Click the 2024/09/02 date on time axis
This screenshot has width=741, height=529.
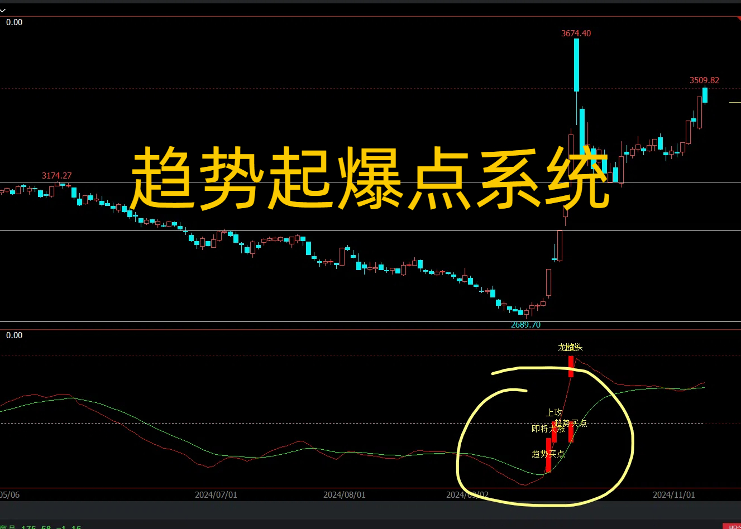[x=467, y=495]
